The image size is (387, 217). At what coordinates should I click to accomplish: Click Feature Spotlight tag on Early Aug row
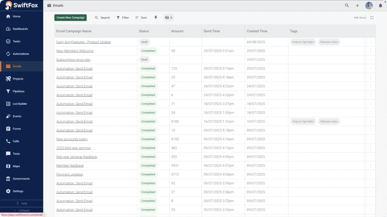pos(303,42)
